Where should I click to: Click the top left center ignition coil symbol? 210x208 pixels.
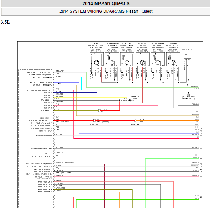(x=173, y=59)
